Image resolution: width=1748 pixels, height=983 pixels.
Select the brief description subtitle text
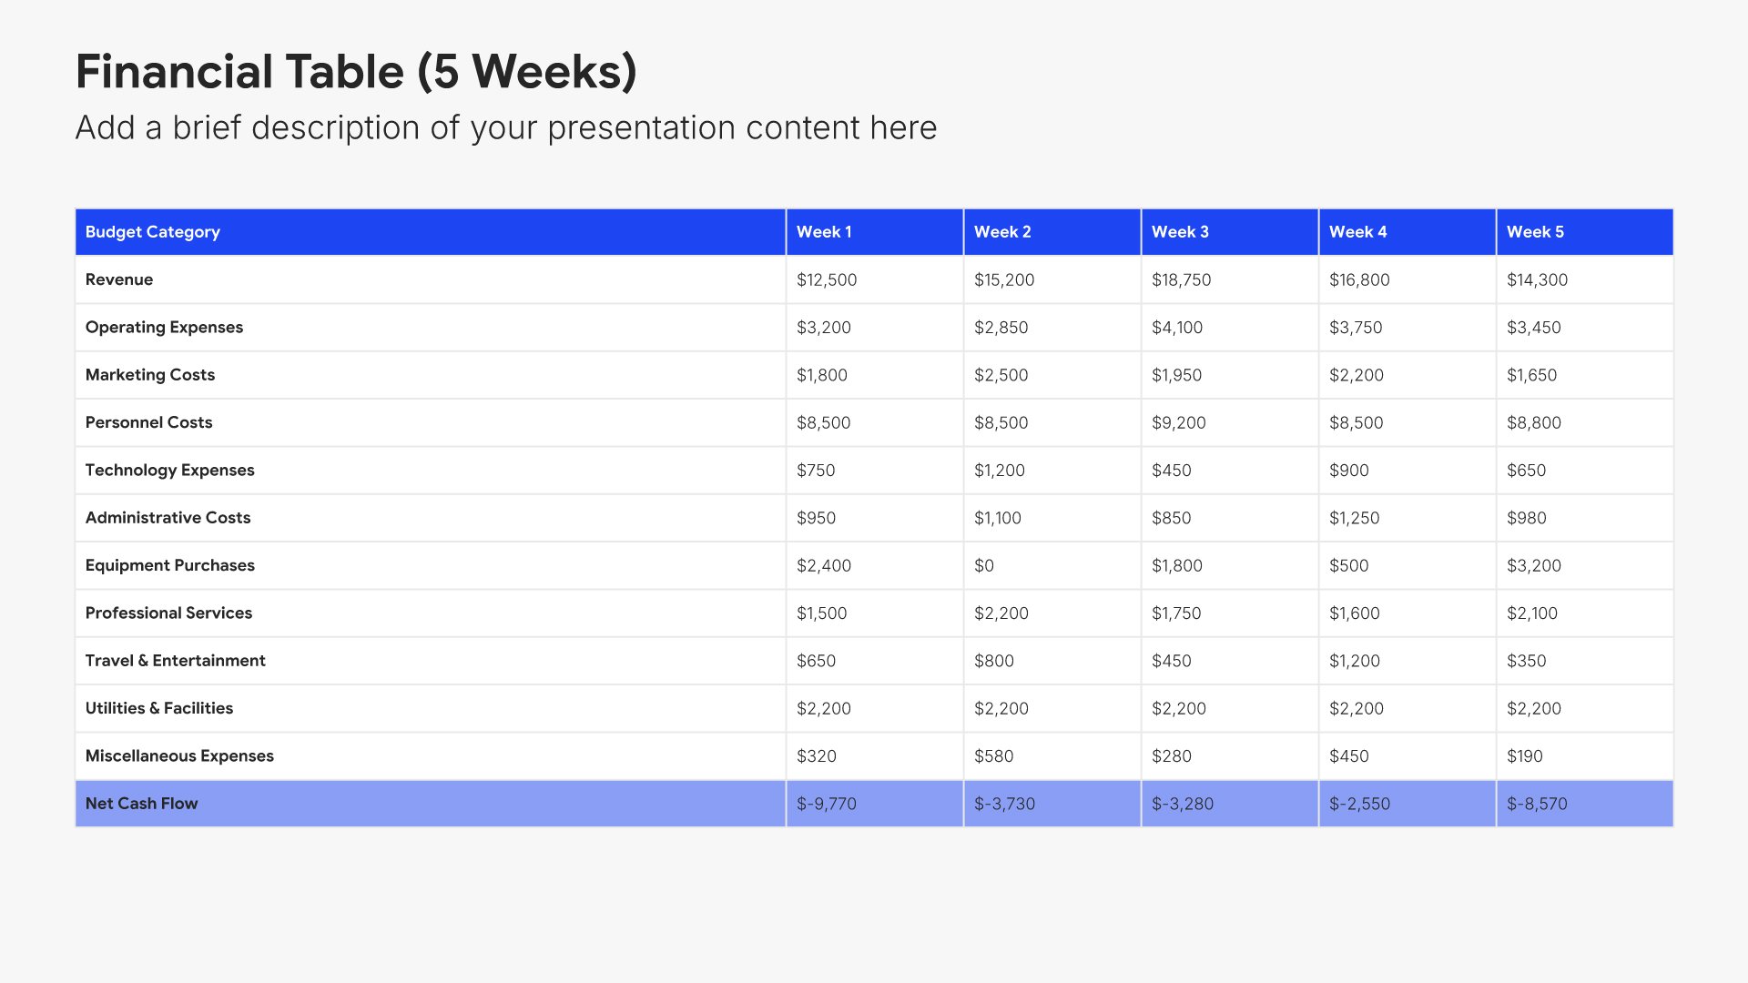tap(505, 128)
